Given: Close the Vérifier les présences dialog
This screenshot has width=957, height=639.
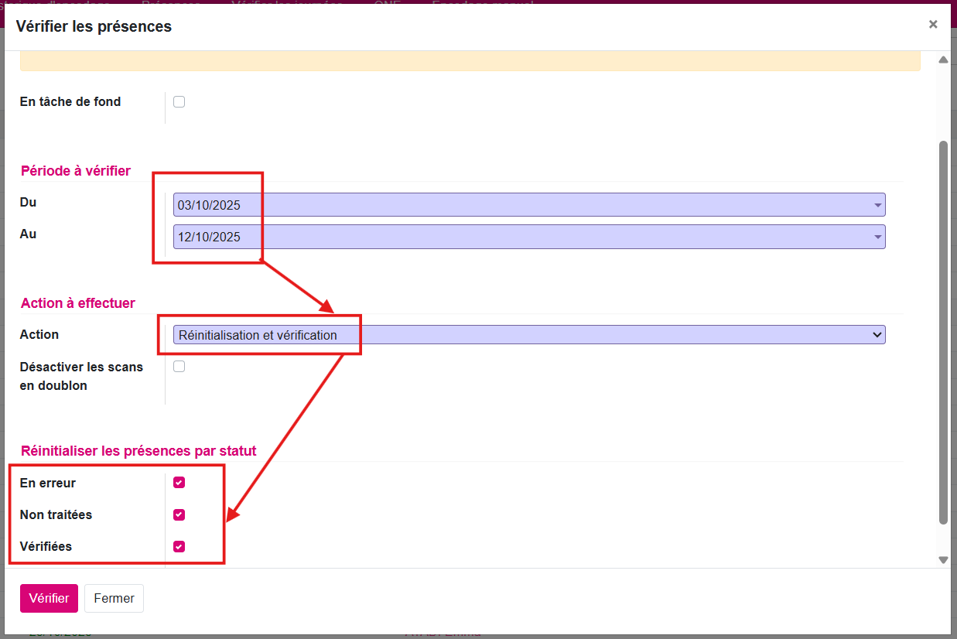Looking at the screenshot, I should (933, 24).
